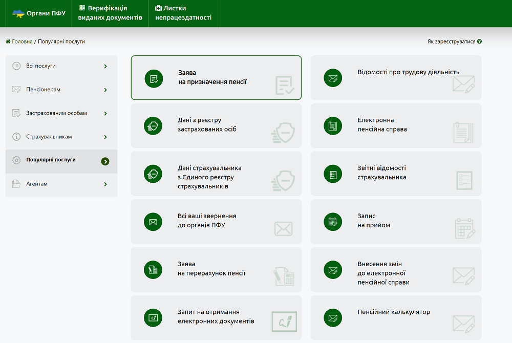This screenshot has height=343, width=512.
Task: Expand the Пенсіонерам section arrow
Action: pos(105,90)
